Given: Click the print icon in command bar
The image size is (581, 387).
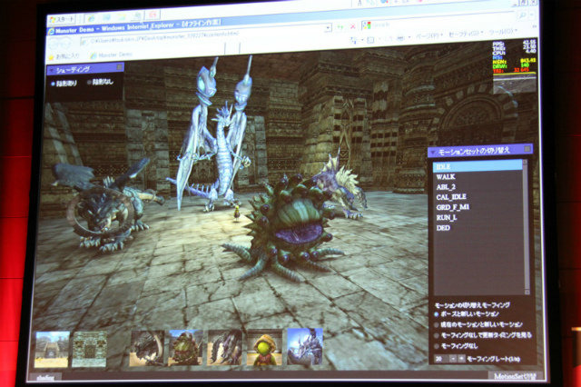Looking at the screenshot, I should point(400,38).
